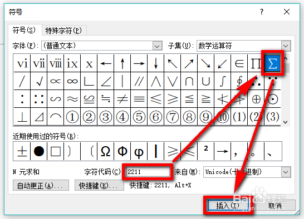Select recently used plus-minus ± symbol
The image size is (304, 219).
22,151
